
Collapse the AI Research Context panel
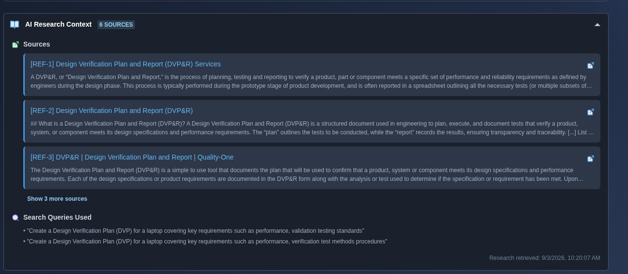click(597, 25)
